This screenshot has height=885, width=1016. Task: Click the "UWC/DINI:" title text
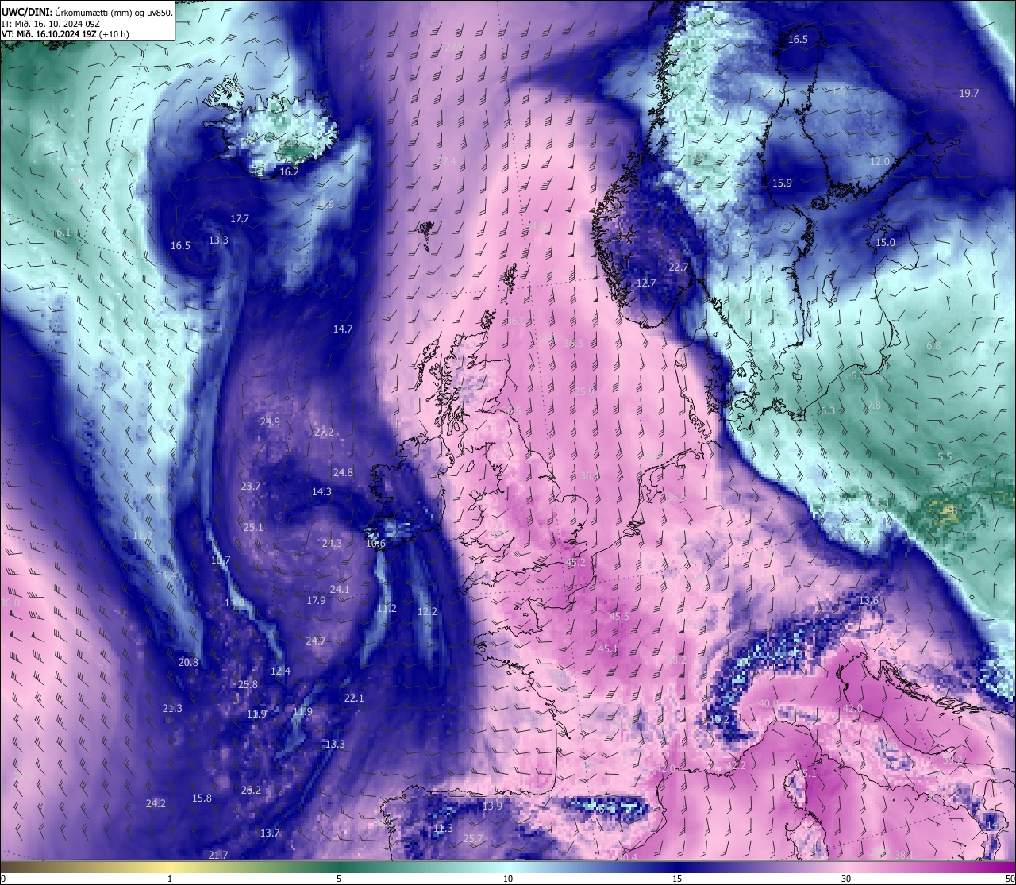pyautogui.click(x=27, y=12)
